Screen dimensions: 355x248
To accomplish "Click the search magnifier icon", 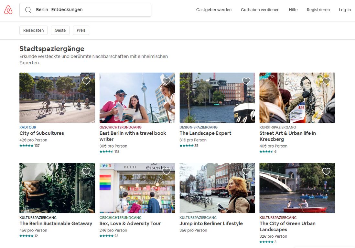I will (28, 10).
